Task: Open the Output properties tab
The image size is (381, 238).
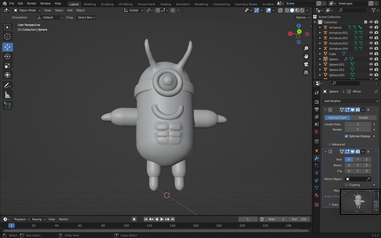Action: 316,109
